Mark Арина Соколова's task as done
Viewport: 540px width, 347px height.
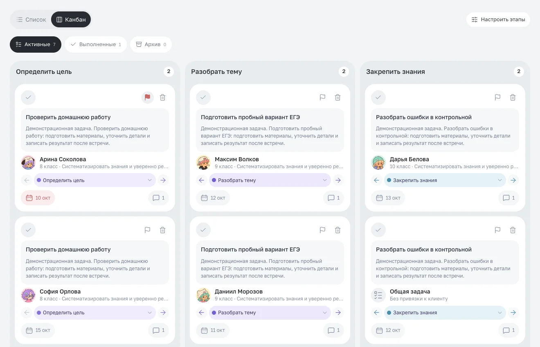28,98
